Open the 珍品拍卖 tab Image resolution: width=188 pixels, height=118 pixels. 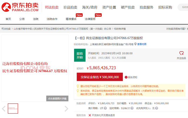pyautogui.click(x=70, y=7)
